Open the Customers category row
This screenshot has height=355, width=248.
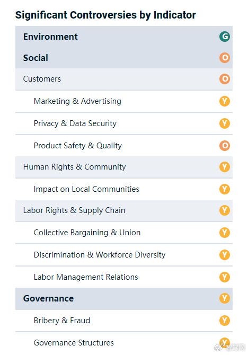point(124,79)
